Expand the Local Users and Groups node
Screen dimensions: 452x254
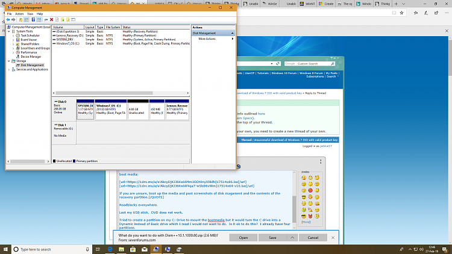[x=13, y=48]
